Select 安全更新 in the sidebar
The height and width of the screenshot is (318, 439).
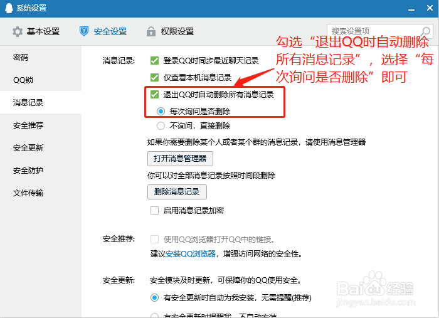point(41,147)
